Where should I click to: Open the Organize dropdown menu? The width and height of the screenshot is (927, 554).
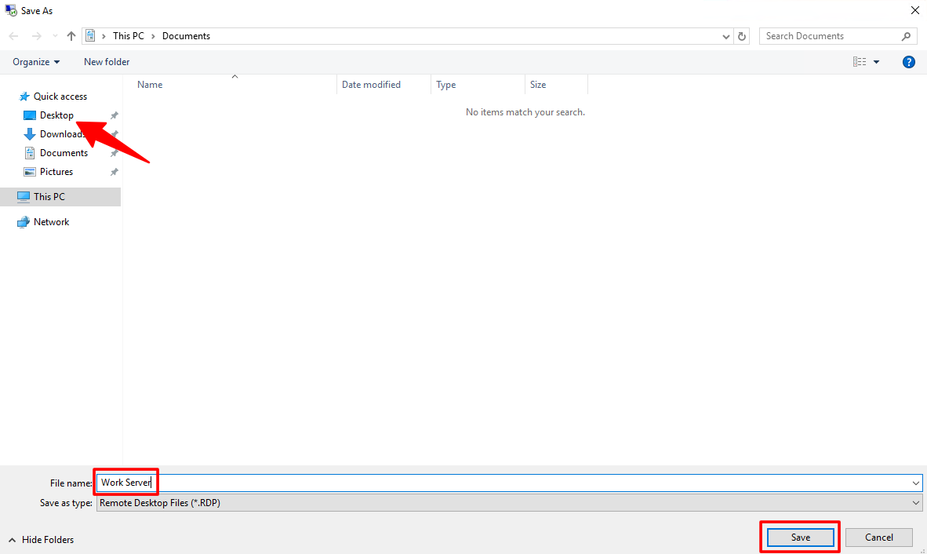pyautogui.click(x=36, y=61)
